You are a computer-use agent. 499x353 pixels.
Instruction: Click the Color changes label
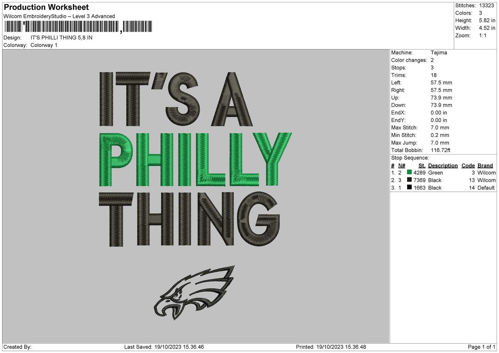click(x=409, y=60)
